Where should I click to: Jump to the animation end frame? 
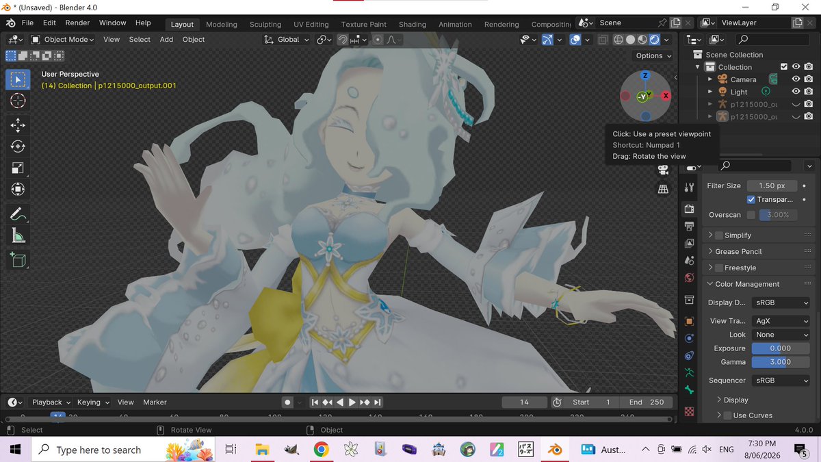coord(378,402)
